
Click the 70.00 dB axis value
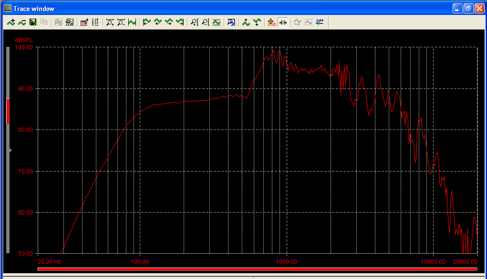(x=25, y=171)
